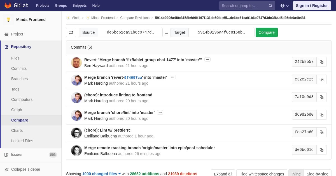The height and width of the screenshot is (176, 336).
Task: Open '(chore): introduce linting to frontend' commit
Action: click(x=118, y=95)
